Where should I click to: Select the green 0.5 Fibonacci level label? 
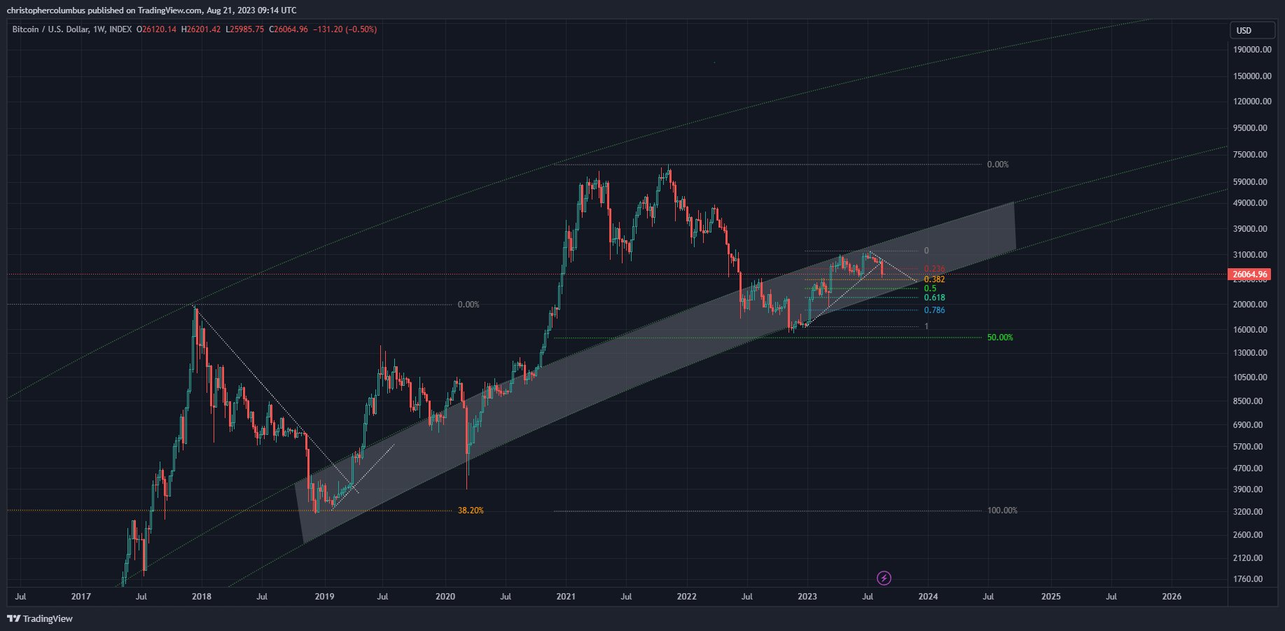930,289
